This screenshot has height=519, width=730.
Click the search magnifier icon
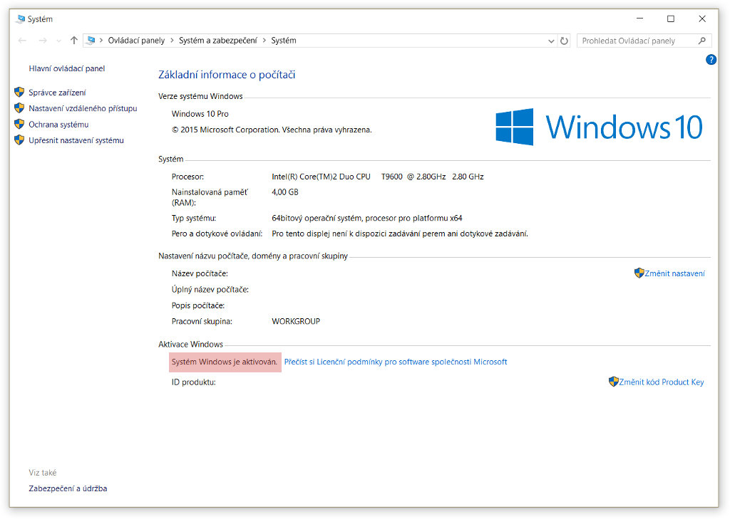tap(702, 41)
